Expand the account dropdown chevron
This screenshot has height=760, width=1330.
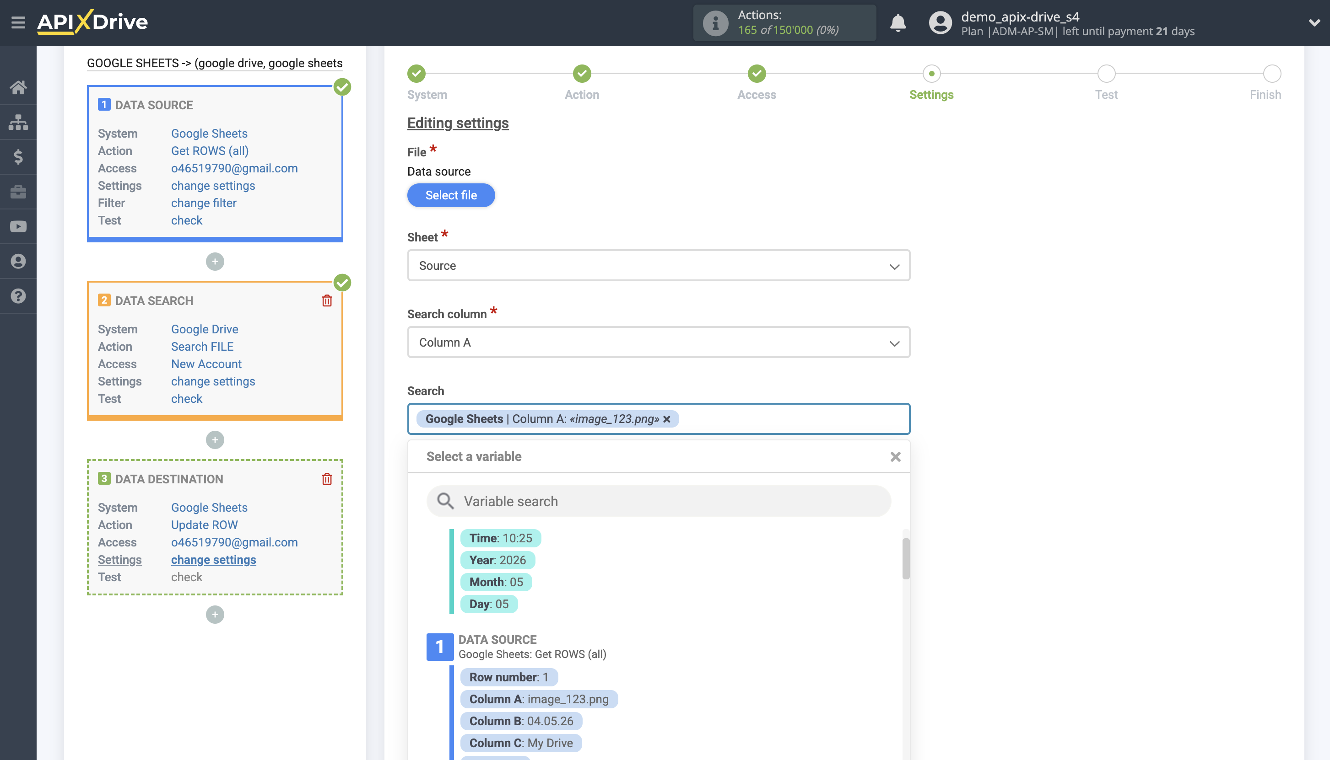(1314, 23)
